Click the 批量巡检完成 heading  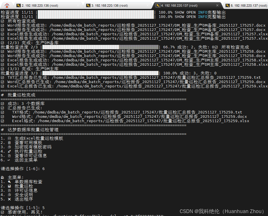(x=21, y=95)
